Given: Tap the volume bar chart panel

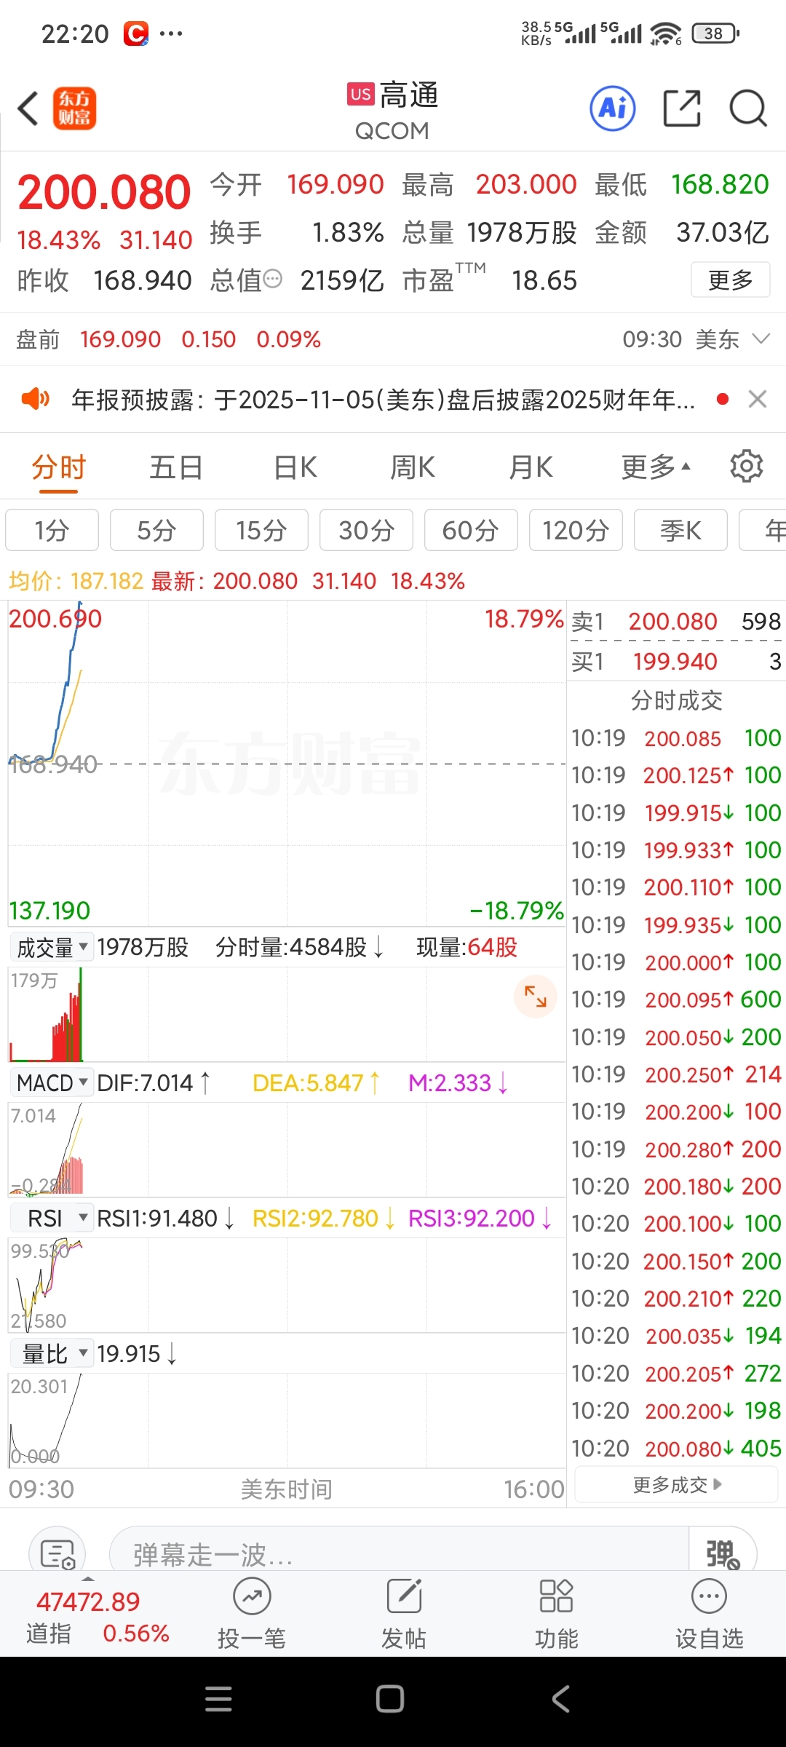Looking at the screenshot, I should pos(287,1013).
